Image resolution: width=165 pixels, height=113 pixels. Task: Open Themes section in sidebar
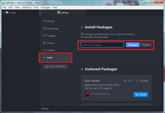coord(50,43)
